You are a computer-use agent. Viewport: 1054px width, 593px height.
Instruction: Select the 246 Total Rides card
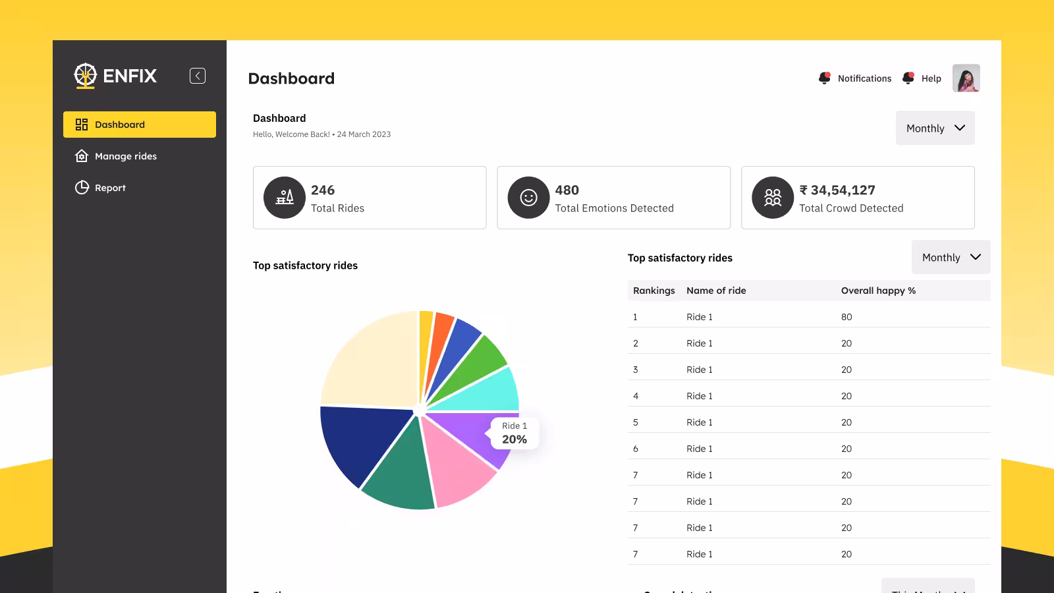tap(370, 198)
